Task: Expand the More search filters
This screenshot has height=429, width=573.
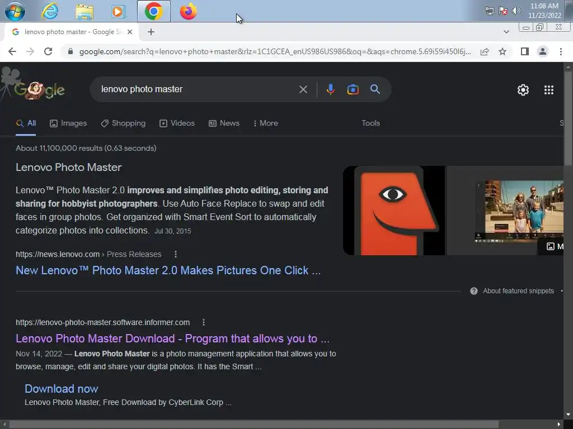Action: click(x=266, y=123)
